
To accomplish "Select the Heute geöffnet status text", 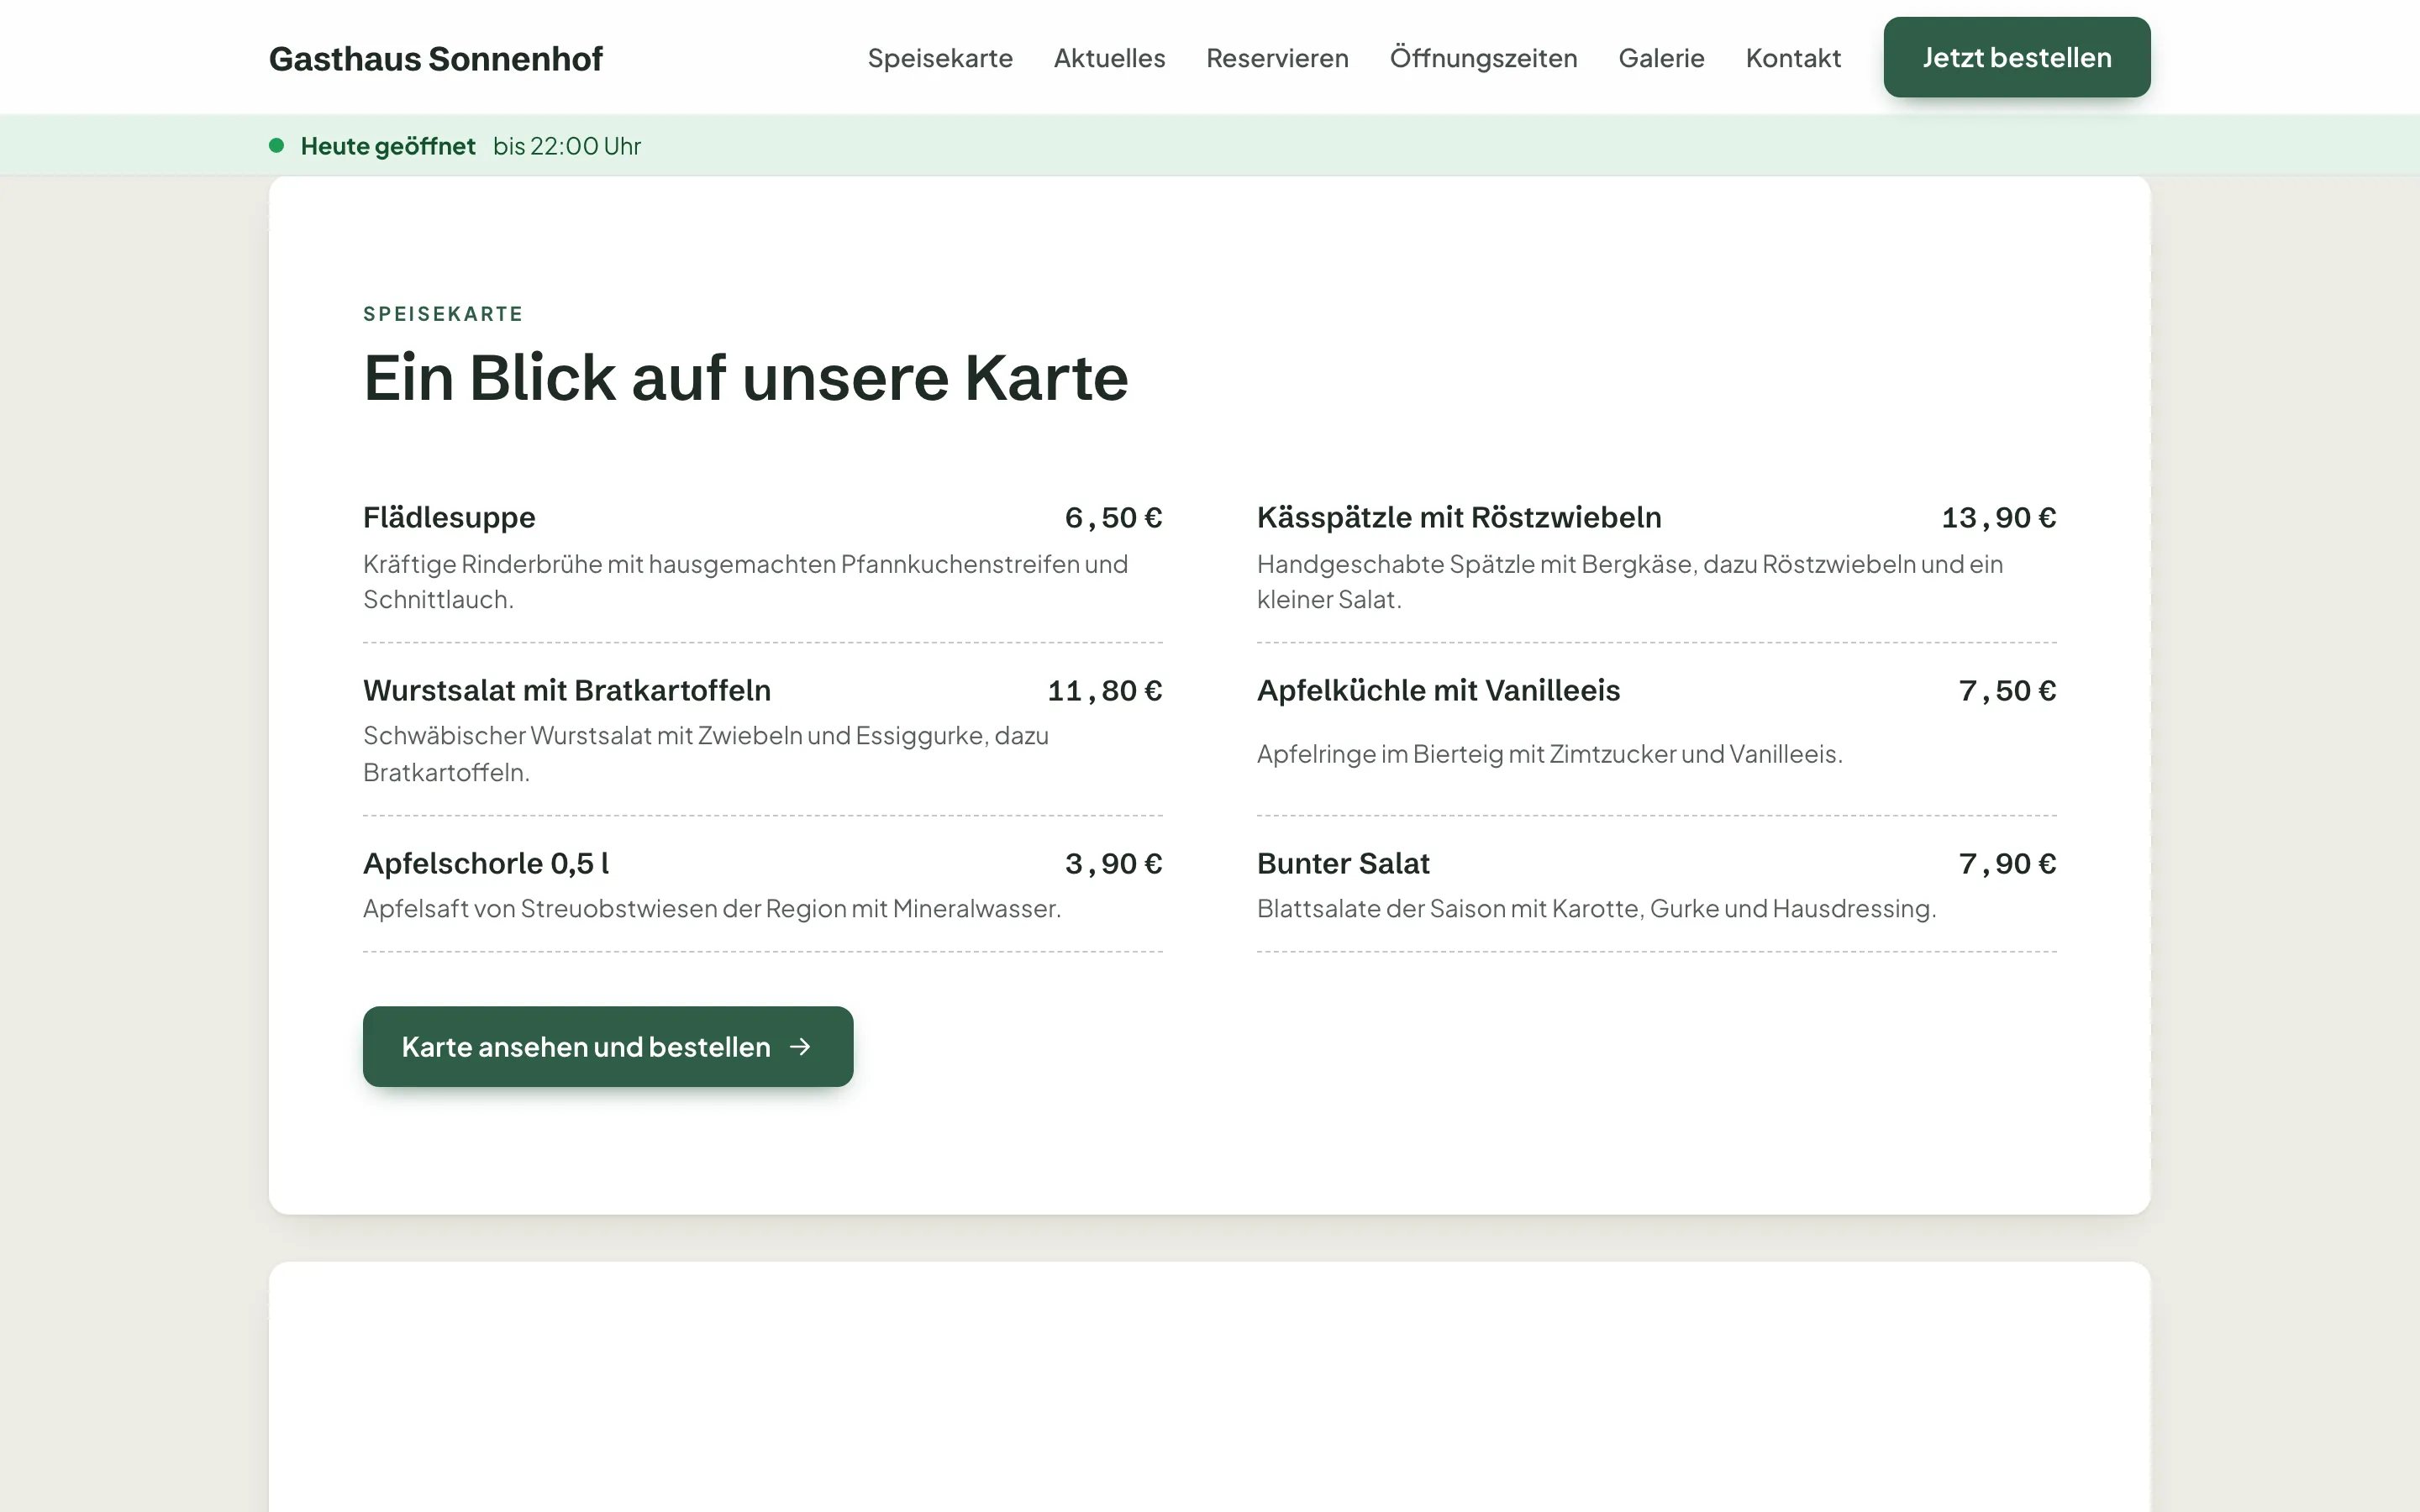I will 388,146.
